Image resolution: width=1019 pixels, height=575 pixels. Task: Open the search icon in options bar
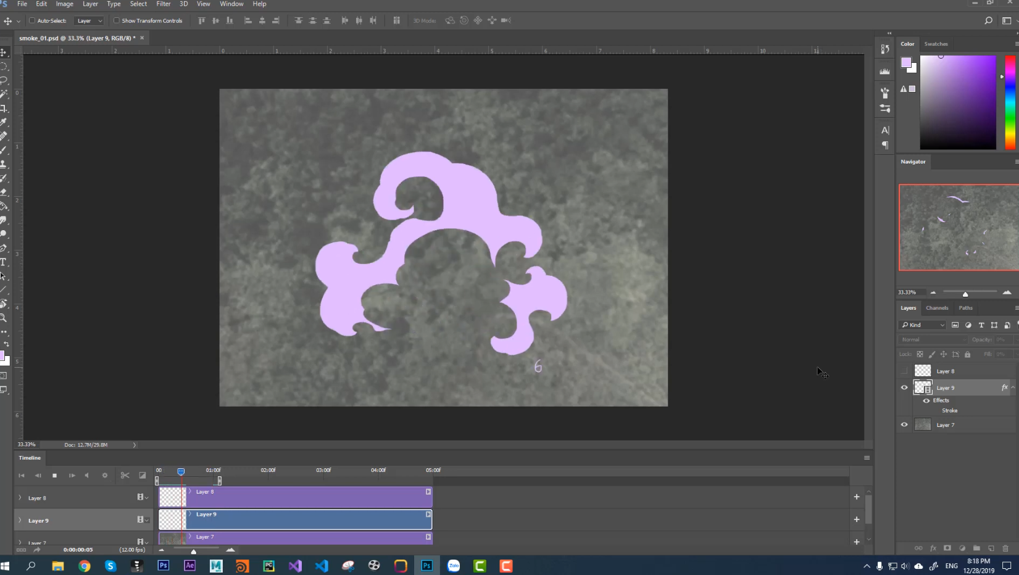988,20
